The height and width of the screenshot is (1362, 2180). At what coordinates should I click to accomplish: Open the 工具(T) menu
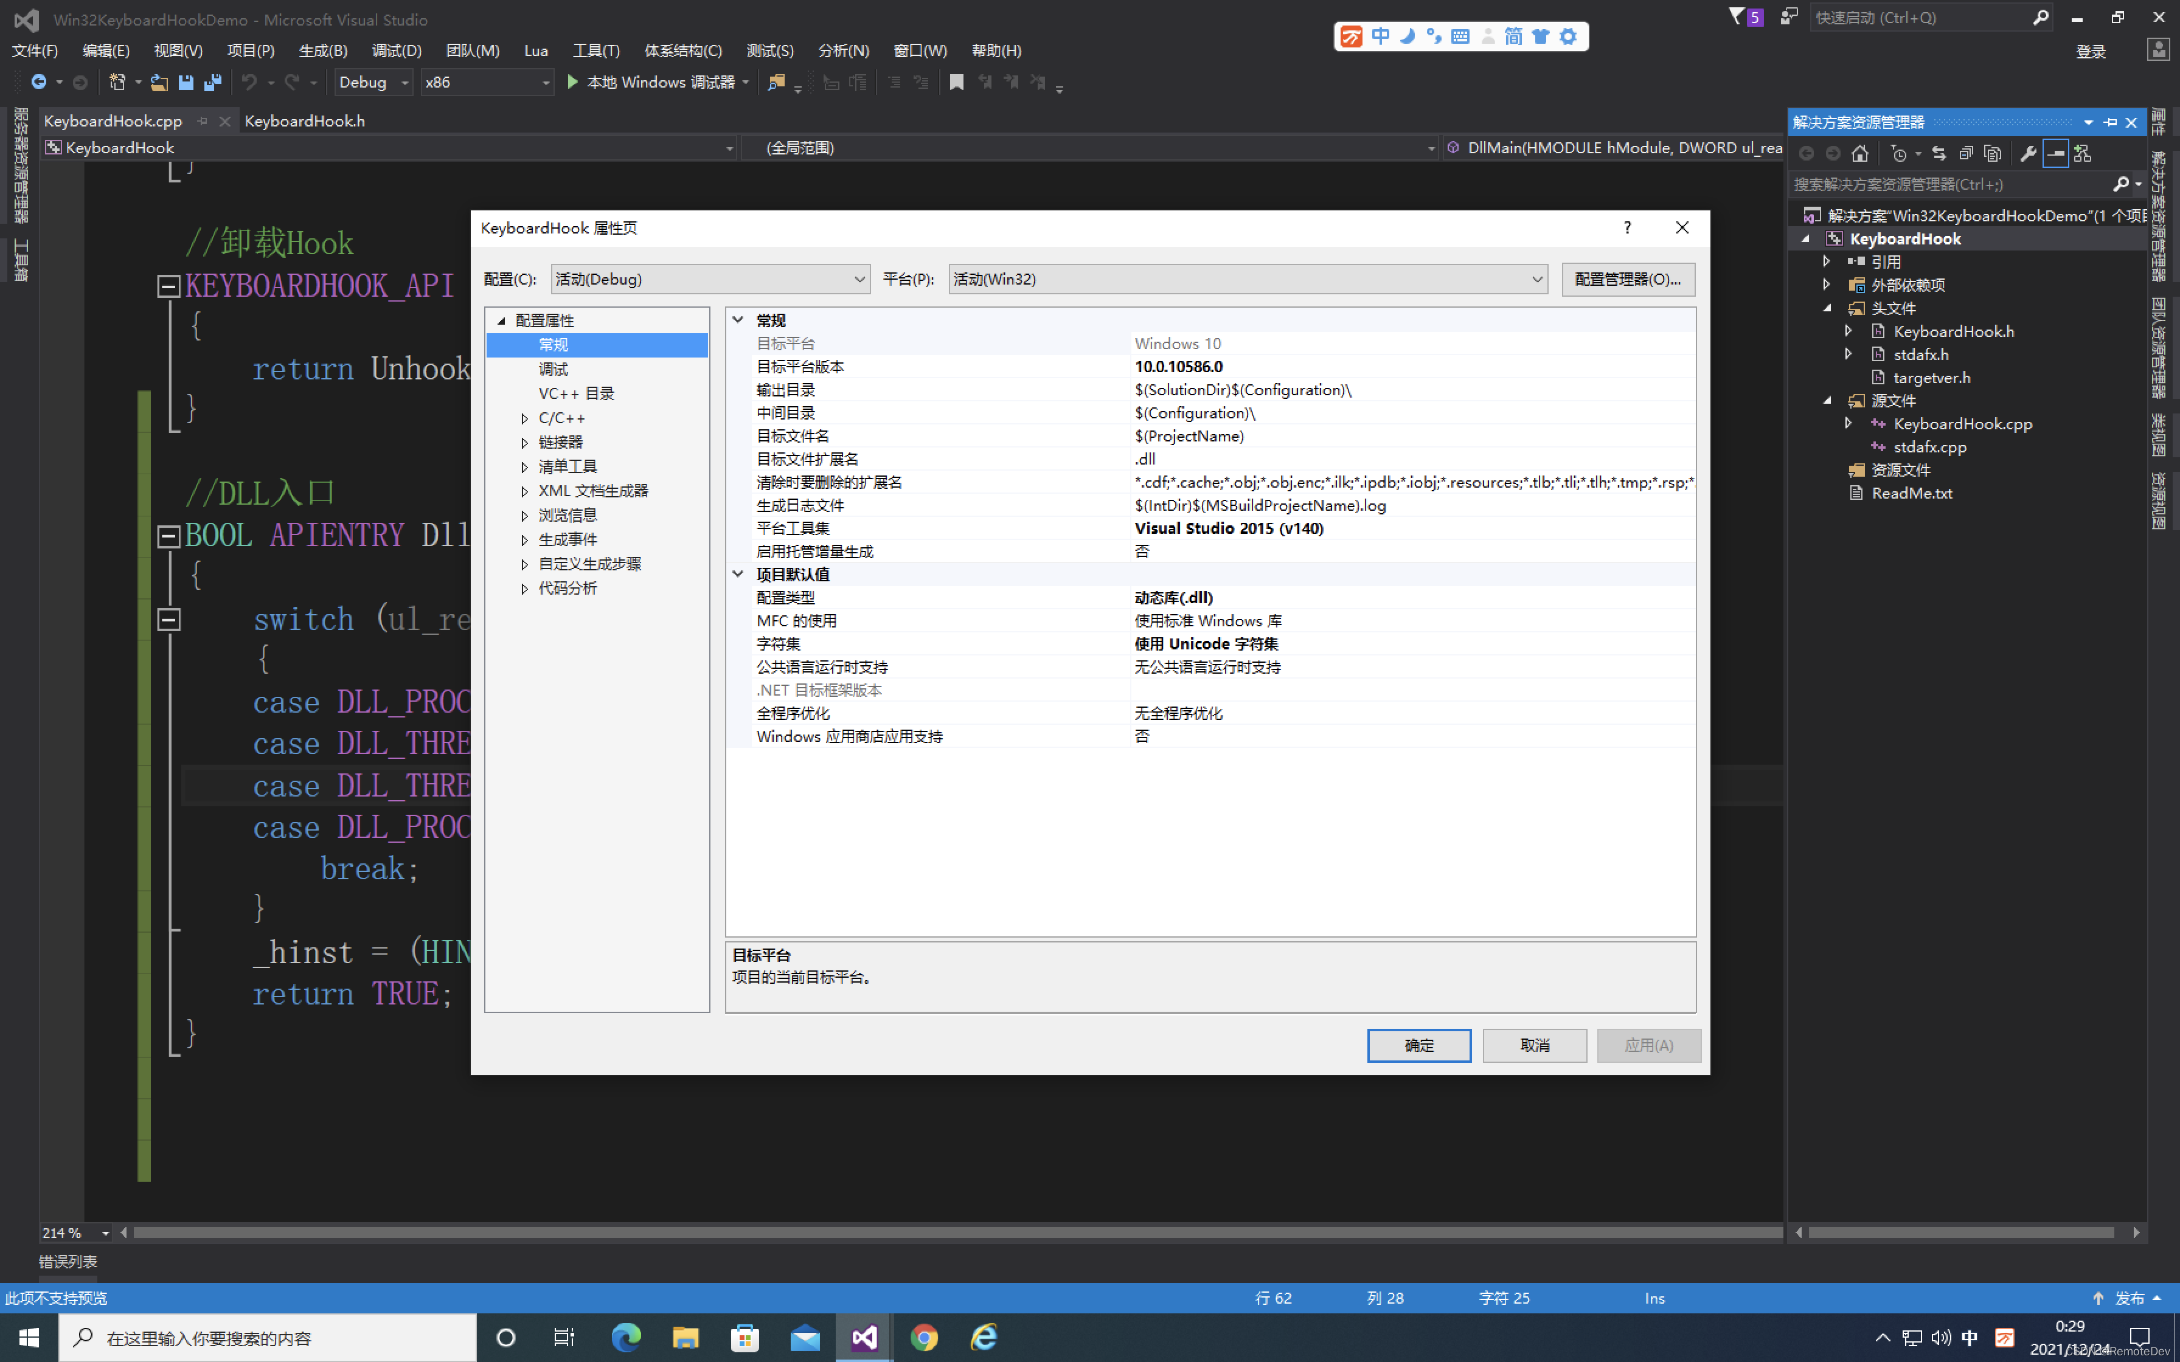click(595, 50)
